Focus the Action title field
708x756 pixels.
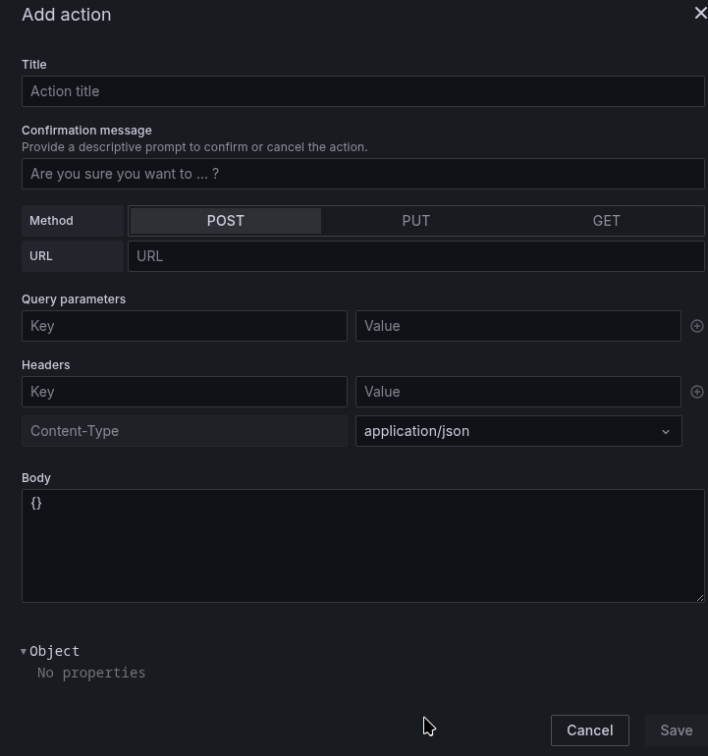tap(362, 91)
